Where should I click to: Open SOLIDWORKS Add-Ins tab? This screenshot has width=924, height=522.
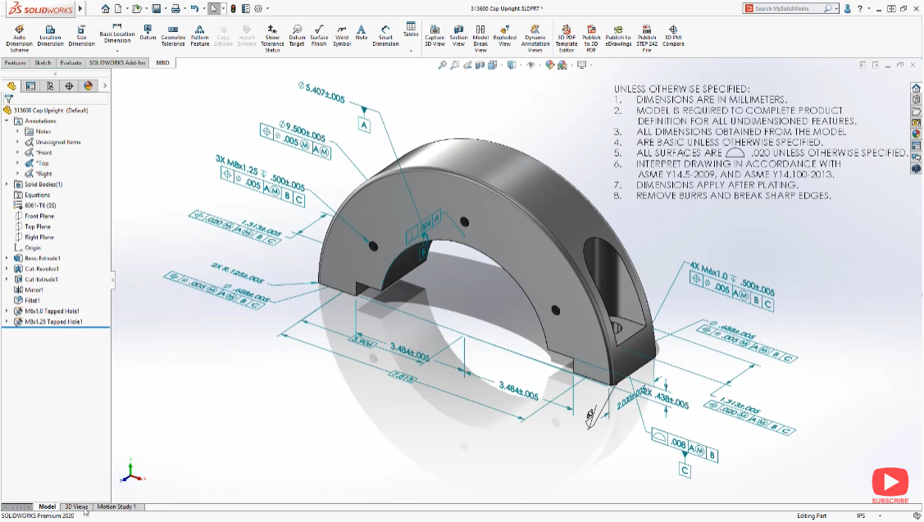coord(117,62)
